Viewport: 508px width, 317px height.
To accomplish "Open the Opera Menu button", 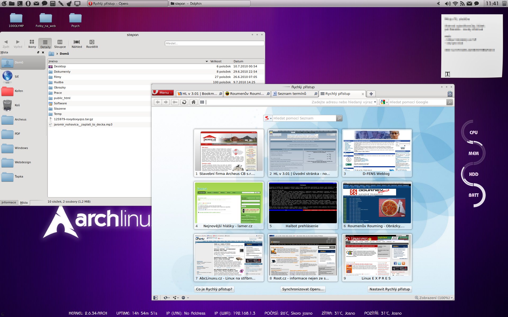I will [163, 93].
